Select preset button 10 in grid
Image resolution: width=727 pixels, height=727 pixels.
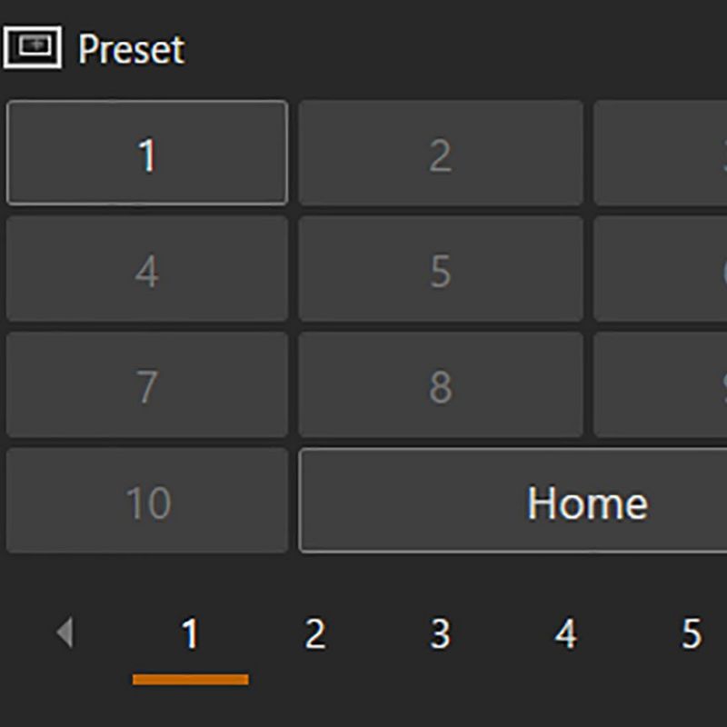pyautogui.click(x=147, y=501)
